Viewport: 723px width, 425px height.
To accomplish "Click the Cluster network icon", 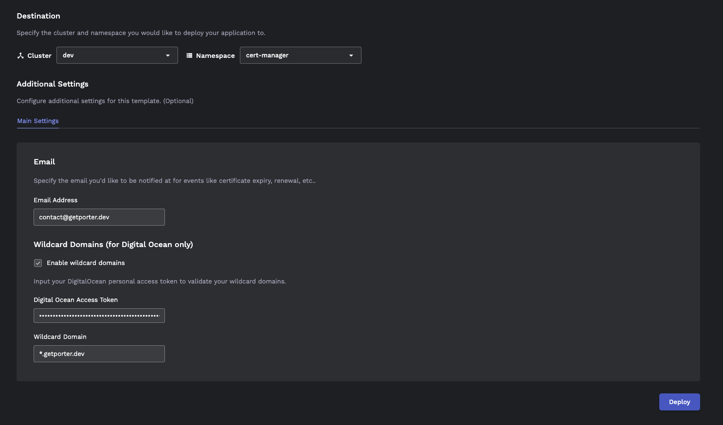I will tap(20, 55).
